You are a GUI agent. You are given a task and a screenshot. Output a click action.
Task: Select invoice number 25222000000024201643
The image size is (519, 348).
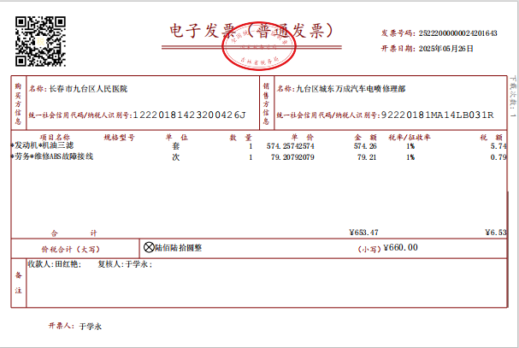457,33
